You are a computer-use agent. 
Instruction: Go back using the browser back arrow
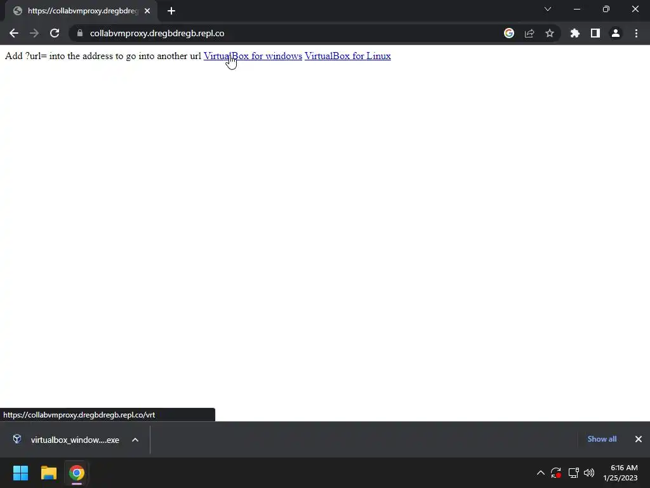[14, 33]
